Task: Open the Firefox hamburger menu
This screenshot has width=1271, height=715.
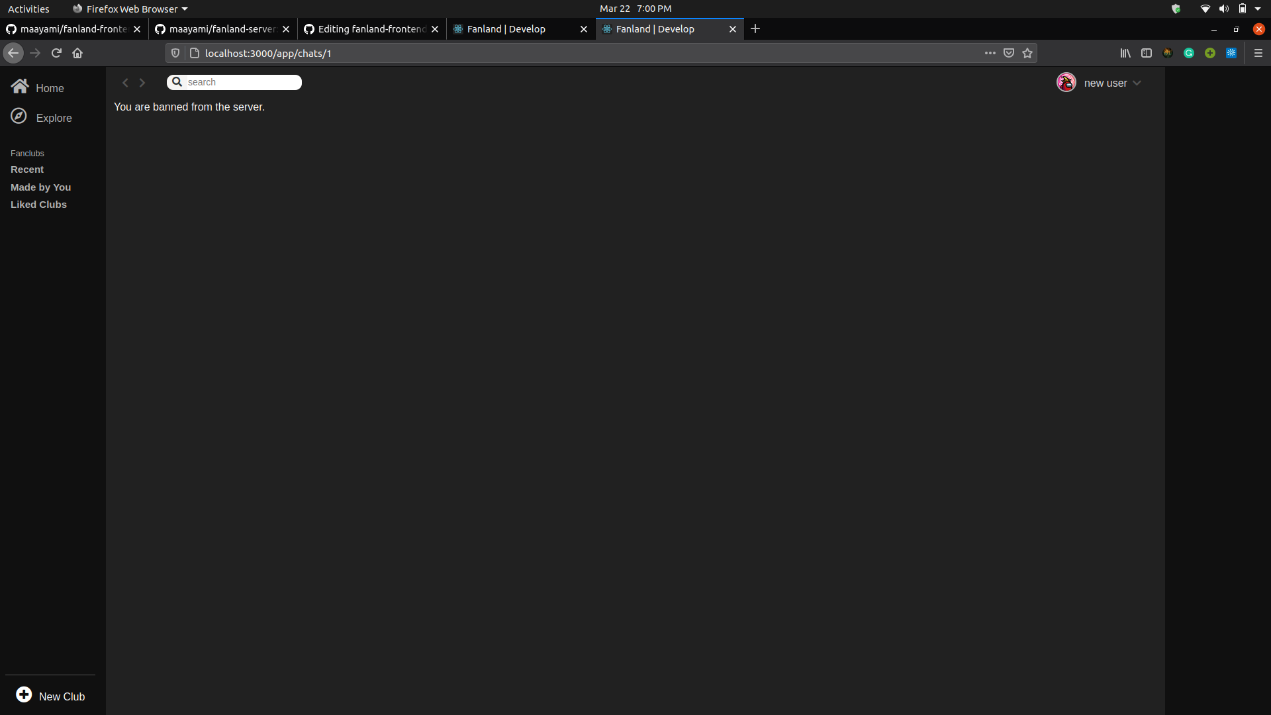Action: click(1258, 53)
